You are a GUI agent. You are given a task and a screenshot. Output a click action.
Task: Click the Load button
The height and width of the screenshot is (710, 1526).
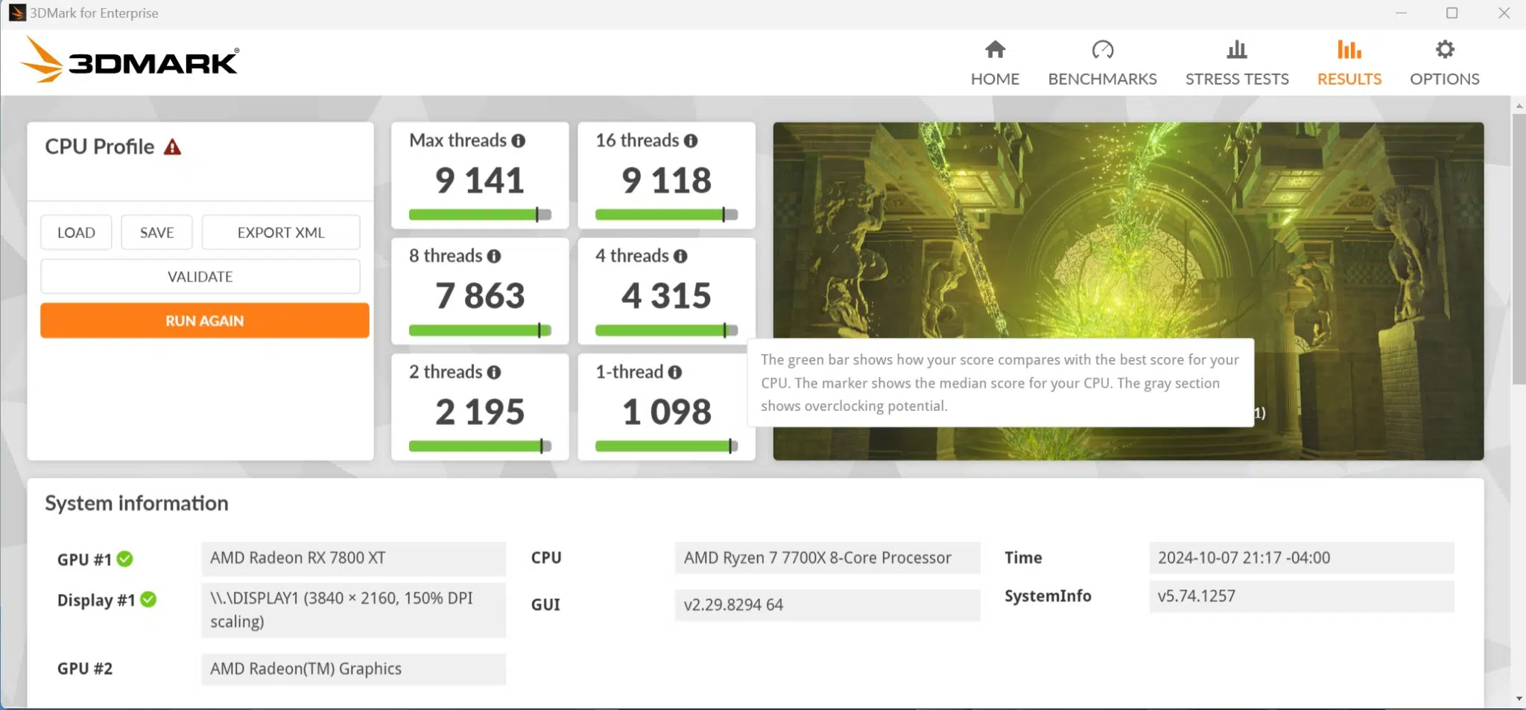click(76, 232)
